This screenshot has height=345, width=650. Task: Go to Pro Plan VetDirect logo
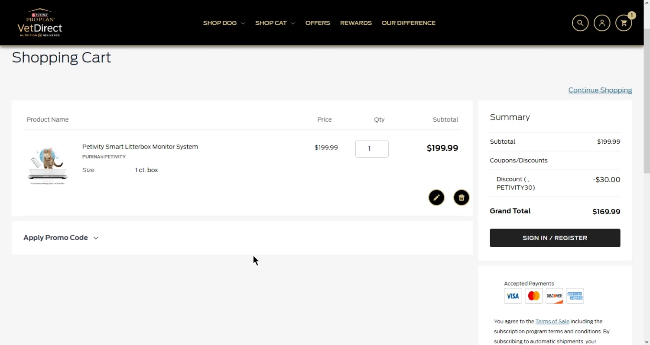coord(40,23)
